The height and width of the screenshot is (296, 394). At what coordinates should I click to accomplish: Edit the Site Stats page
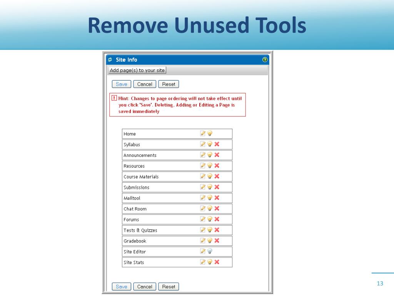(203, 262)
